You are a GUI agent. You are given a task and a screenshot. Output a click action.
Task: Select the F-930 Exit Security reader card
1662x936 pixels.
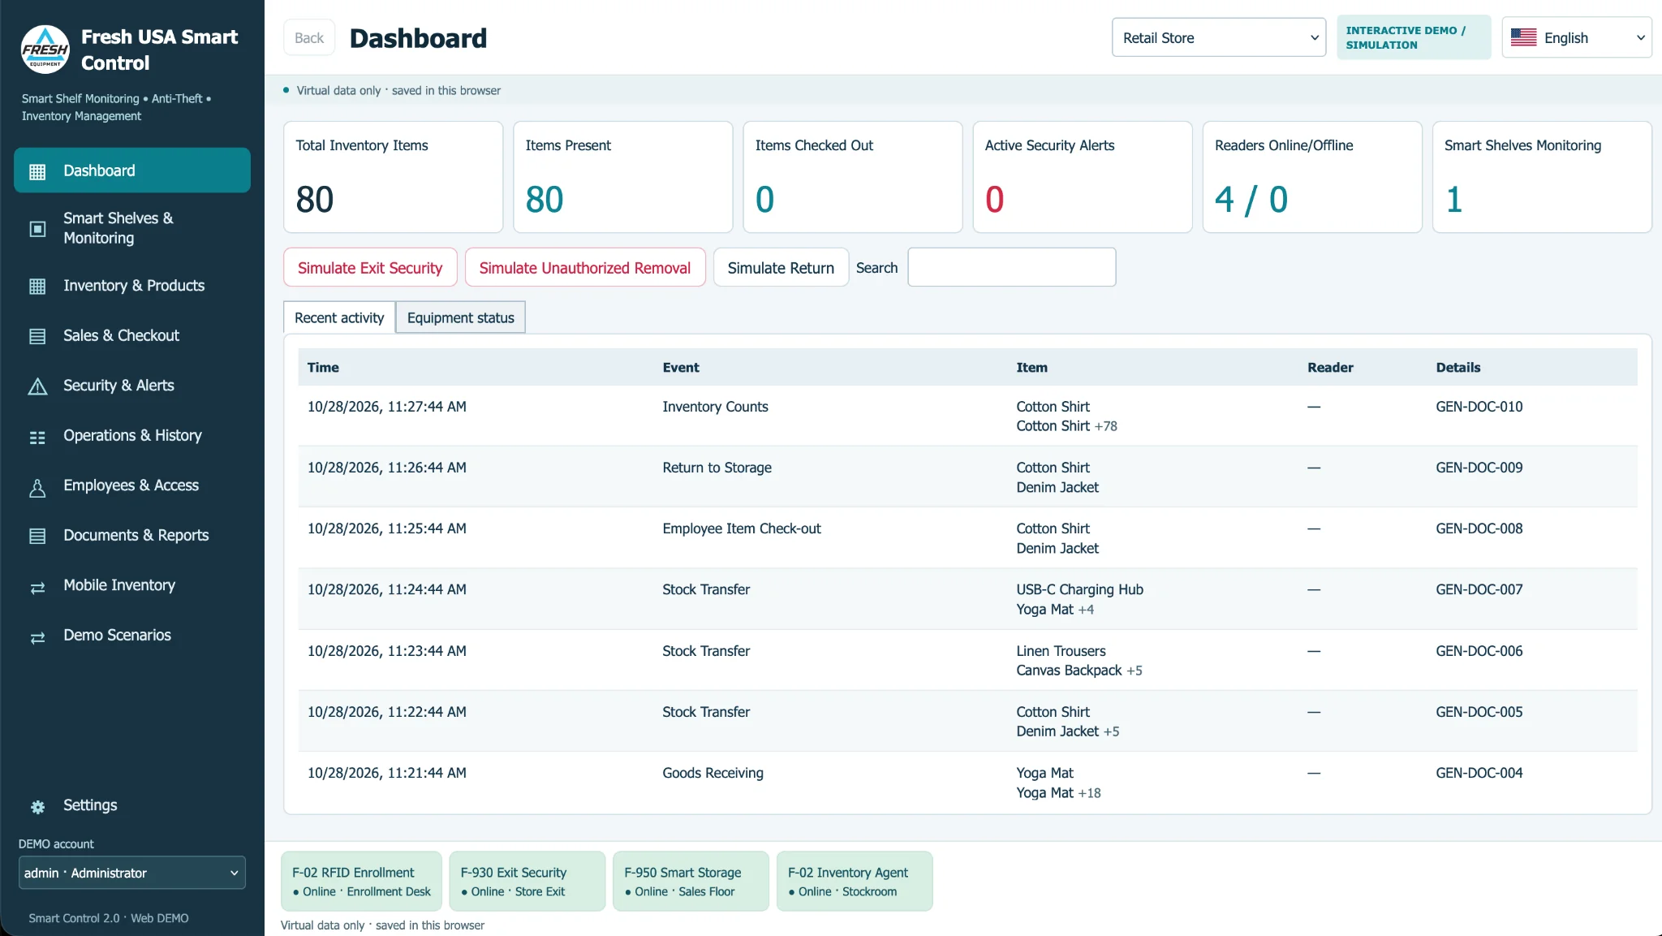[x=527, y=881]
